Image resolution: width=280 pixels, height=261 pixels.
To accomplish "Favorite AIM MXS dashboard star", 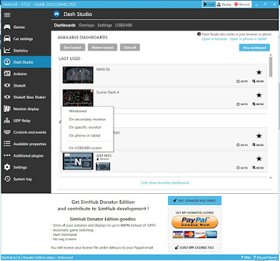I will coord(259,159).
